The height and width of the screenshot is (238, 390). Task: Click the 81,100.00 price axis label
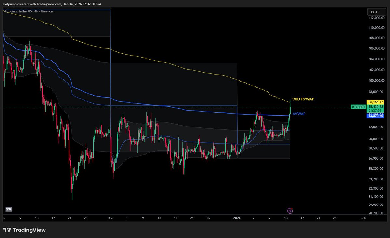click(x=376, y=197)
